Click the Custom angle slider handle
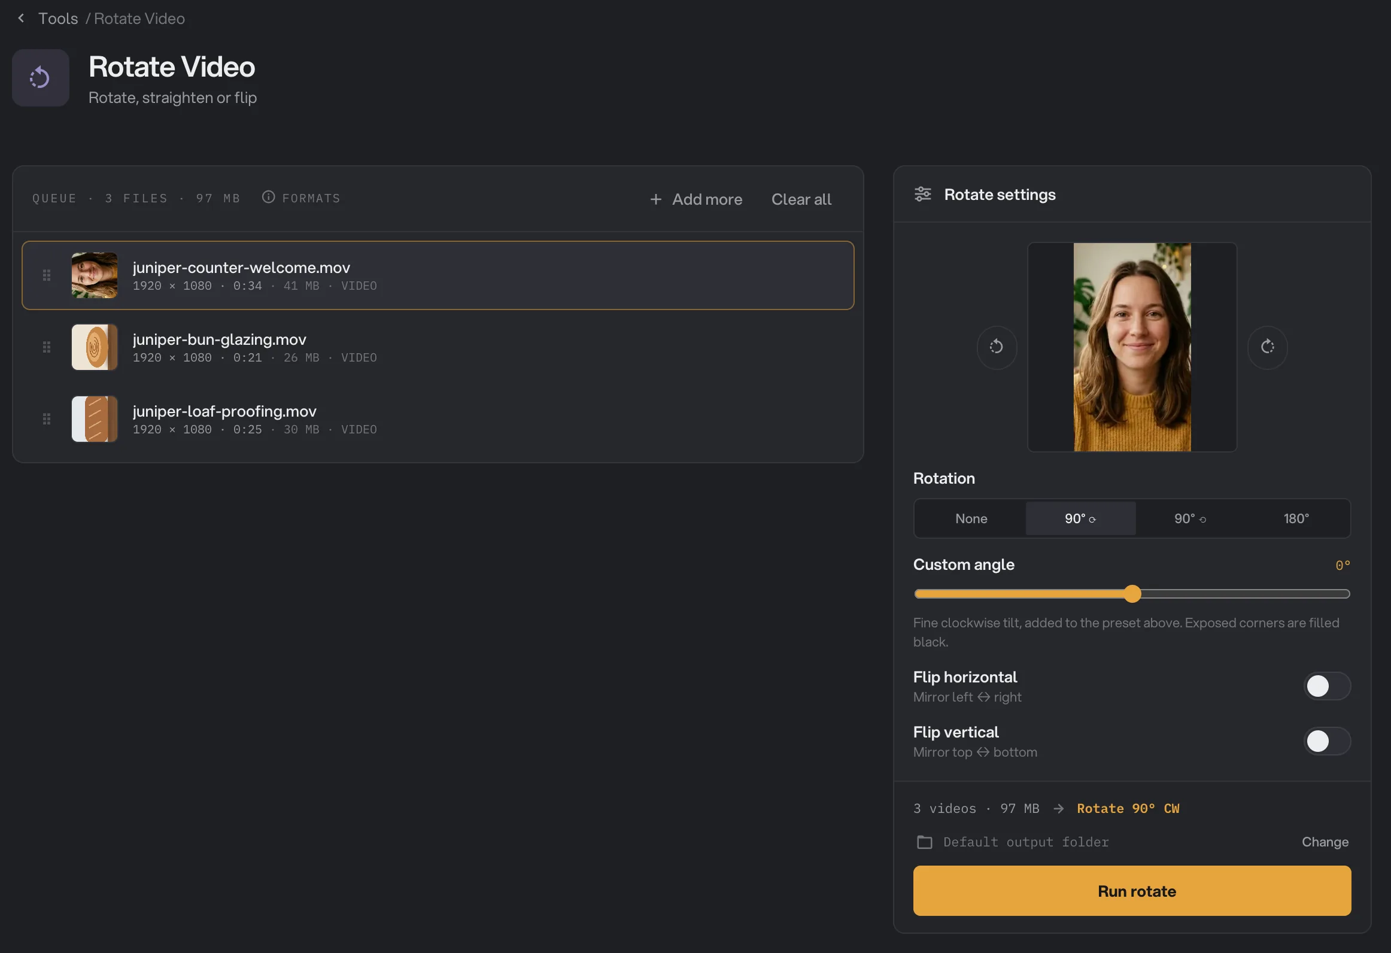Viewport: 1391px width, 953px height. click(1132, 594)
